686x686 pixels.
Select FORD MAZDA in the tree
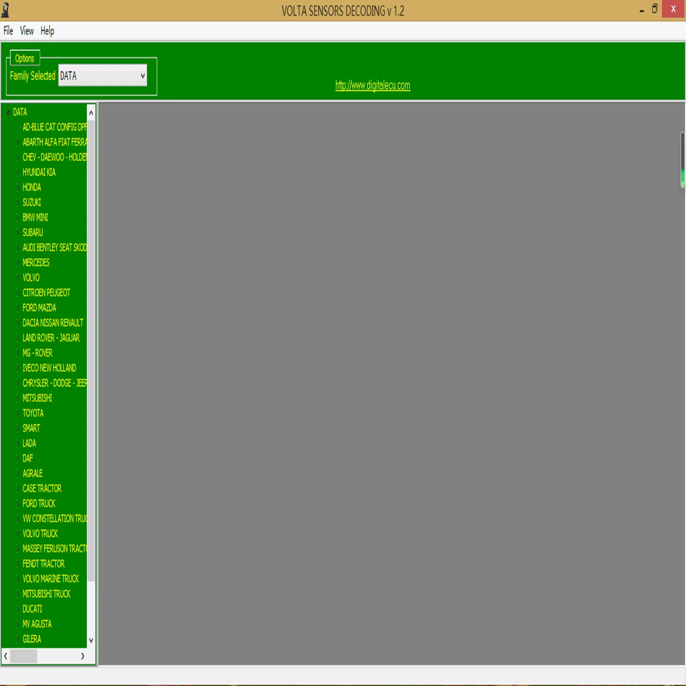coord(39,308)
